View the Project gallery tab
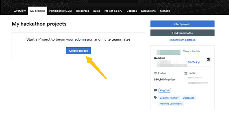The height and width of the screenshot is (121, 229). click(x=113, y=11)
